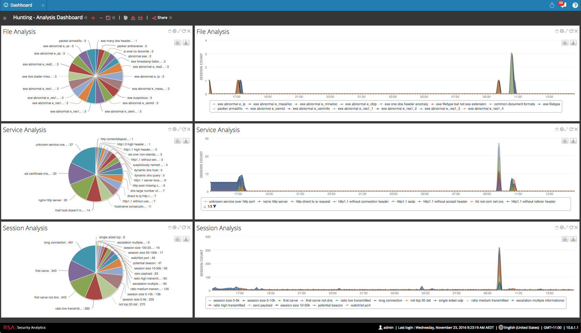Open the help question mark icon
Viewport: 581px width, 333px height.
575,5
